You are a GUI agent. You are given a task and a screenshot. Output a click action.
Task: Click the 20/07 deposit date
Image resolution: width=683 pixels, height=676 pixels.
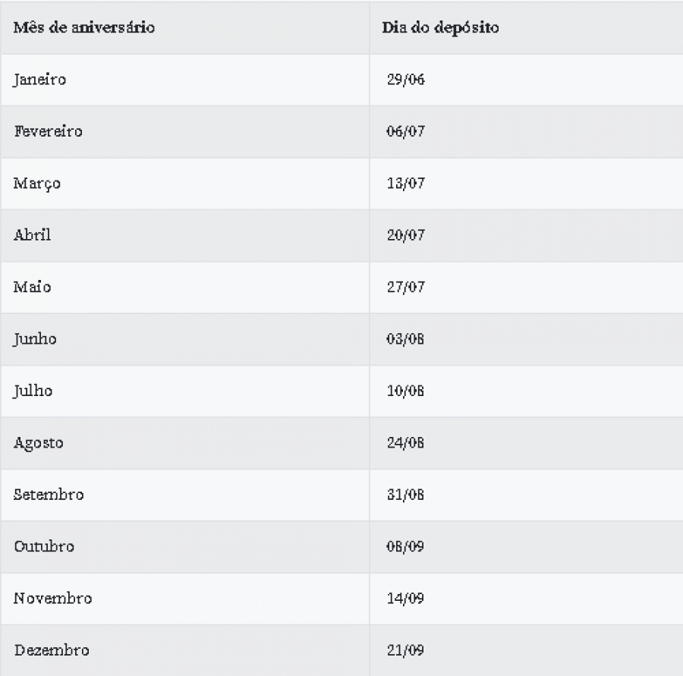point(405,234)
